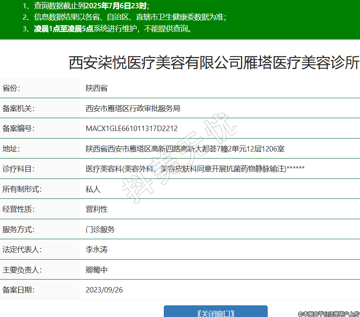Click the filing authority value 西安市雁塔区行政审批服务局
This screenshot has width=360, height=317.
(133, 109)
